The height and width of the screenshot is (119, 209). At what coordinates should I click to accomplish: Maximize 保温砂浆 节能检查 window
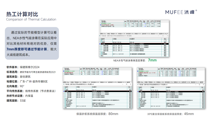[127, 84]
